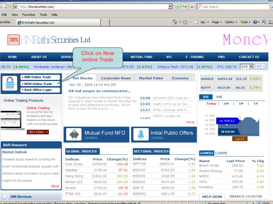The width and height of the screenshot is (273, 204).
Task: Open the Help icon dropdown arrow
Action: tap(259, 22)
